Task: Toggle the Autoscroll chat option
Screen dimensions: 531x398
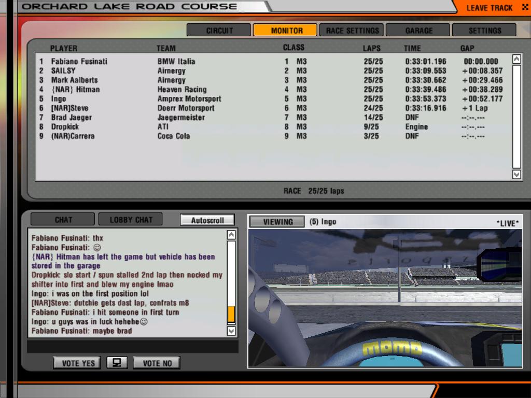Action: [207, 220]
